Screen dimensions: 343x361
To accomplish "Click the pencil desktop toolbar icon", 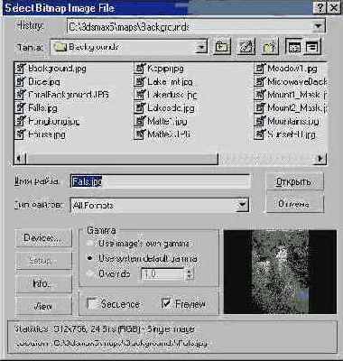I will coord(246,47).
